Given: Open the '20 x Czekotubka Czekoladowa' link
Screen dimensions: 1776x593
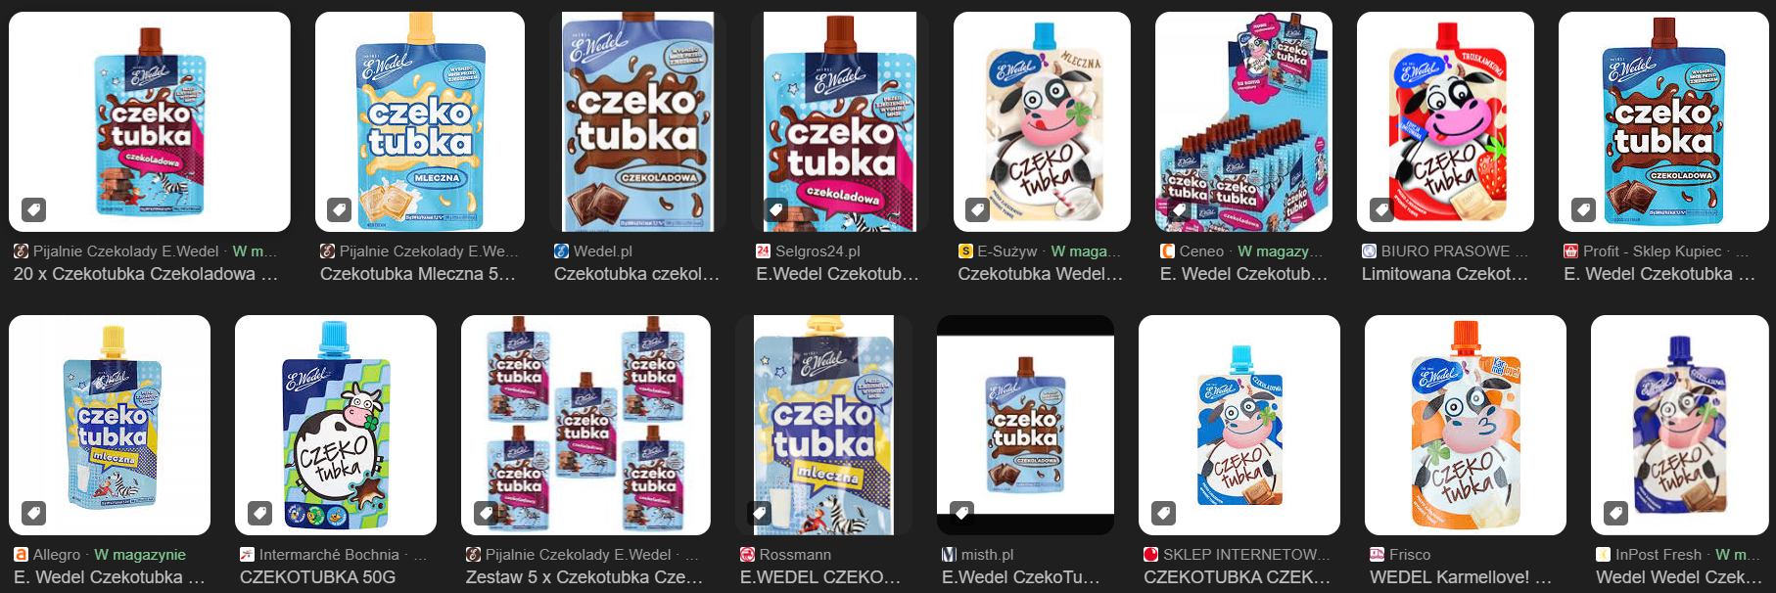Looking at the screenshot, I should (146, 274).
